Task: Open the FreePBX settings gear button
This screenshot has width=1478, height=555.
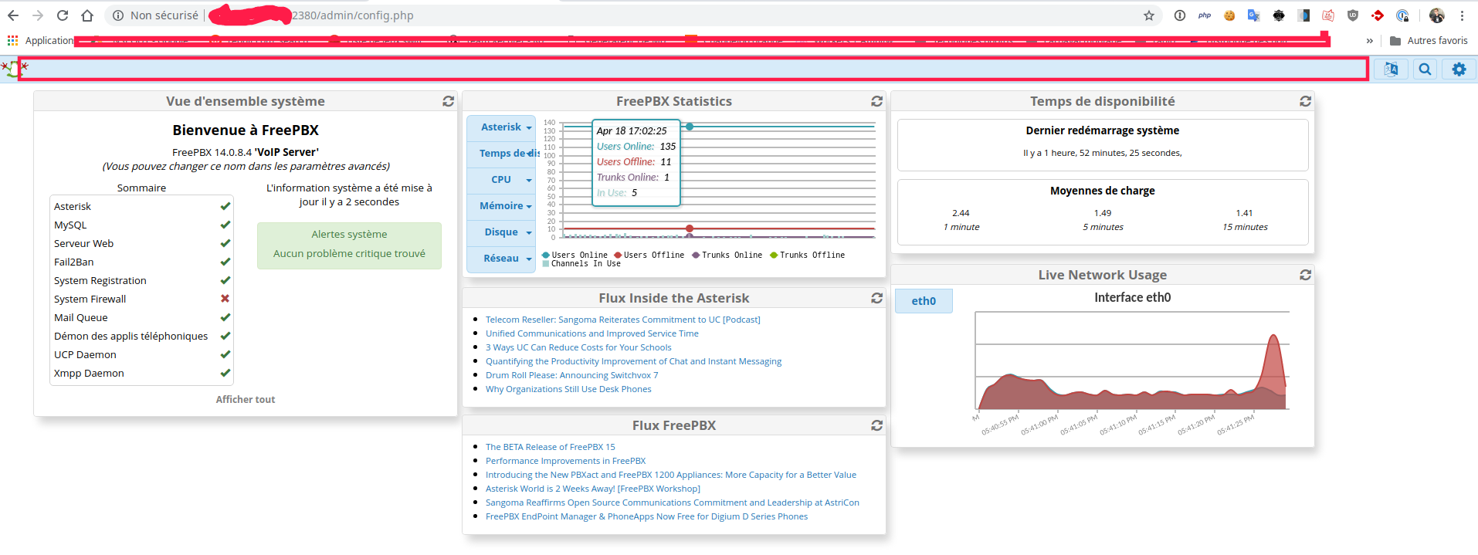Action: coord(1459,69)
